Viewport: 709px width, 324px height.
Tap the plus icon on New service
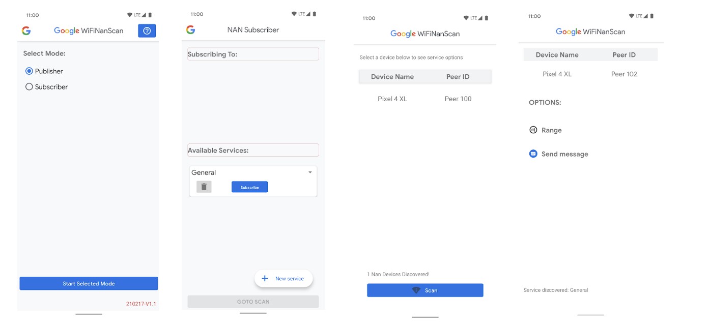265,279
